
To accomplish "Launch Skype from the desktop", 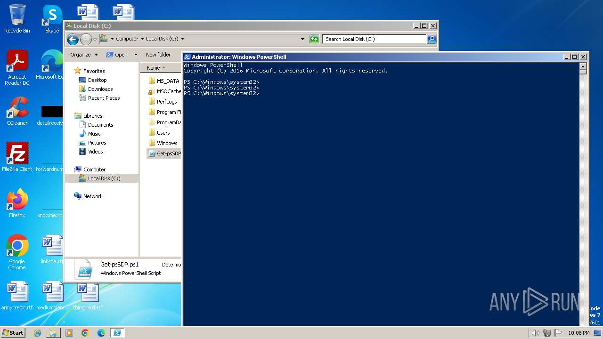I will 52,19.
